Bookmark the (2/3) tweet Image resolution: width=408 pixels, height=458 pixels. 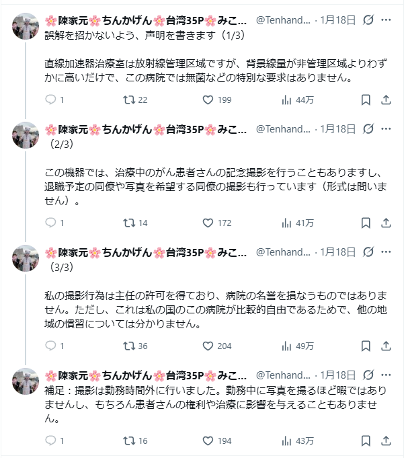[366, 223]
